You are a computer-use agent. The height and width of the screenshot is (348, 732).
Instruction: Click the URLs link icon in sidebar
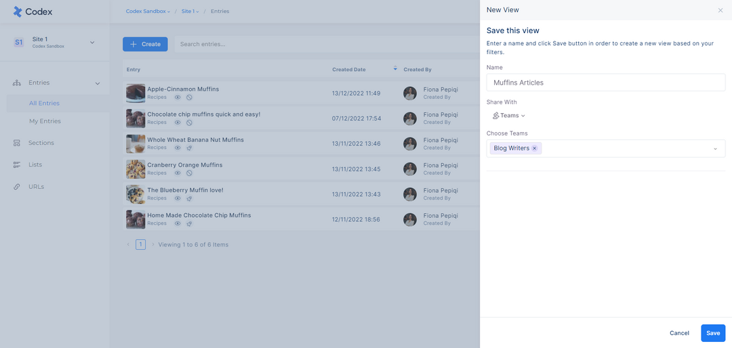tap(17, 187)
